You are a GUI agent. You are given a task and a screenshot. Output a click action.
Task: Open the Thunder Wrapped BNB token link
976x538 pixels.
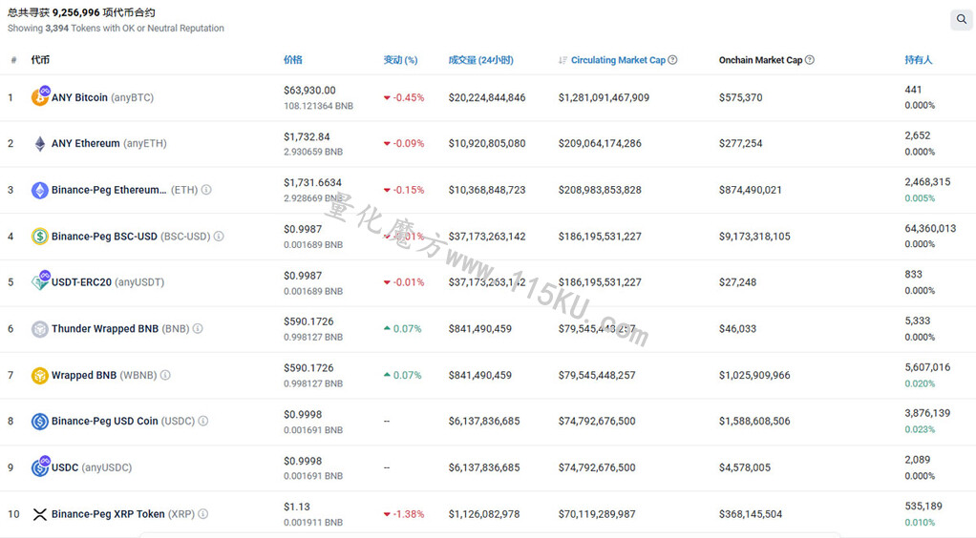click(x=120, y=329)
